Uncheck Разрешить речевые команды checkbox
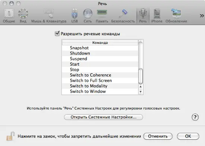Screen dimensions: 205x146 click(x=57, y=33)
